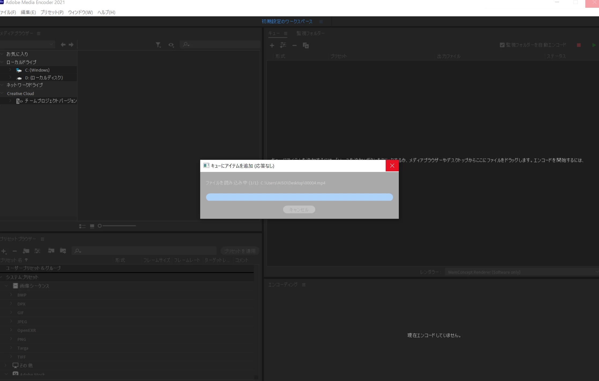Click the media browser back arrow

tap(63, 45)
